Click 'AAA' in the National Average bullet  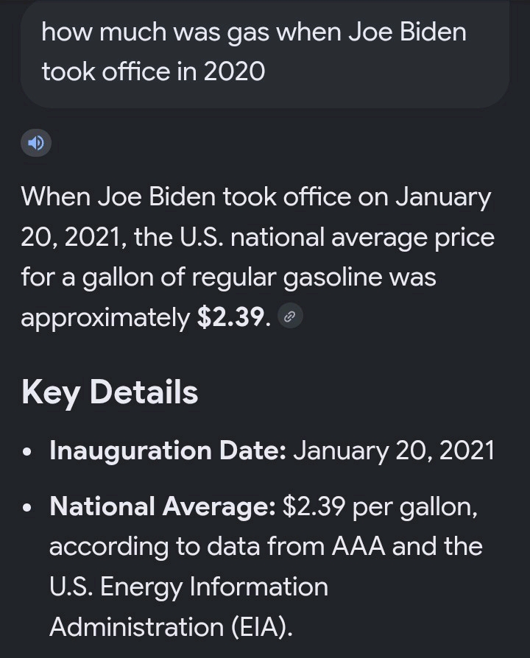(358, 546)
